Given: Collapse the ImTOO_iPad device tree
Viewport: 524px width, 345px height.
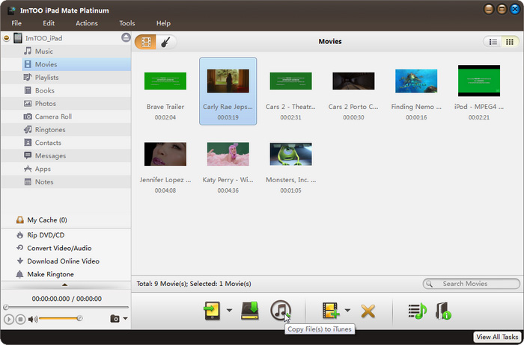Looking at the screenshot, I should tap(7, 37).
